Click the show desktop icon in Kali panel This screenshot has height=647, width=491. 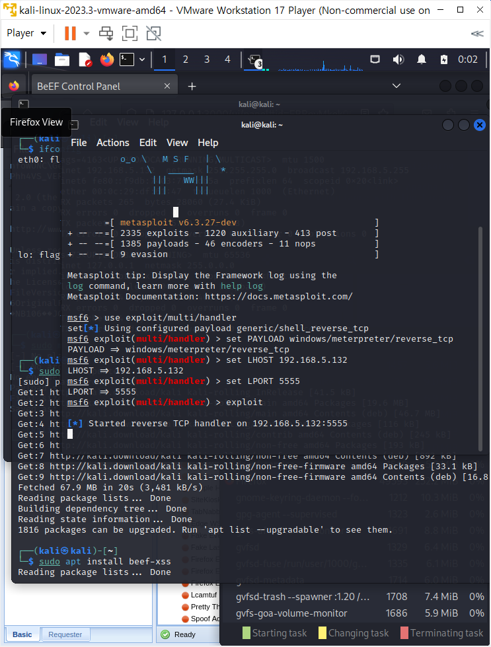(x=40, y=59)
